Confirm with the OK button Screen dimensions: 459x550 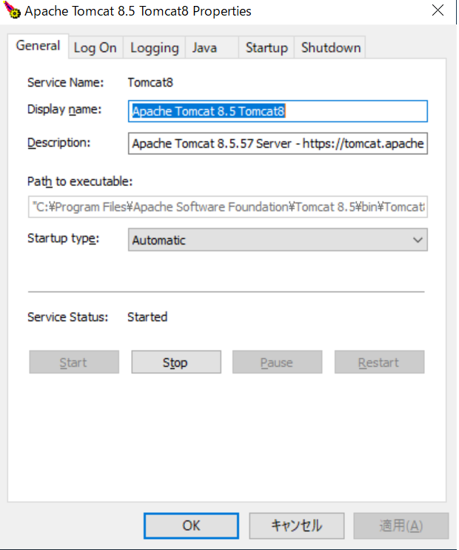pos(191,526)
